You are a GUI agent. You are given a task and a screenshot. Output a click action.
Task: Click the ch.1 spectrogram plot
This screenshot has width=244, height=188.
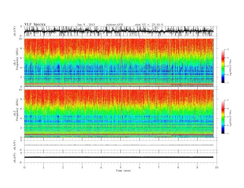pyautogui.click(x=119, y=63)
